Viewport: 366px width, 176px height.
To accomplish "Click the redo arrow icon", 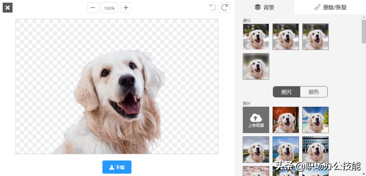I will [224, 7].
